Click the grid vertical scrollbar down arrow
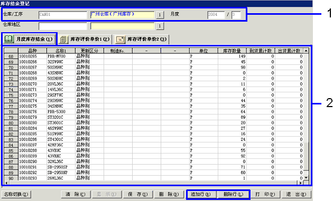 tap(306, 178)
